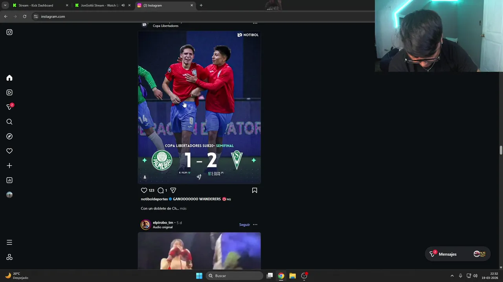This screenshot has height=282, width=503.
Task: Close the Kick Dashboard tab
Action: pos(67,5)
